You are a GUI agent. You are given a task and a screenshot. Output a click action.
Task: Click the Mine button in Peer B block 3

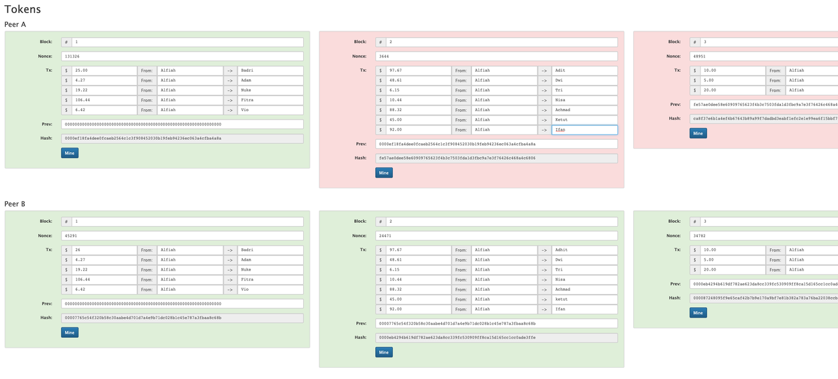pos(699,313)
